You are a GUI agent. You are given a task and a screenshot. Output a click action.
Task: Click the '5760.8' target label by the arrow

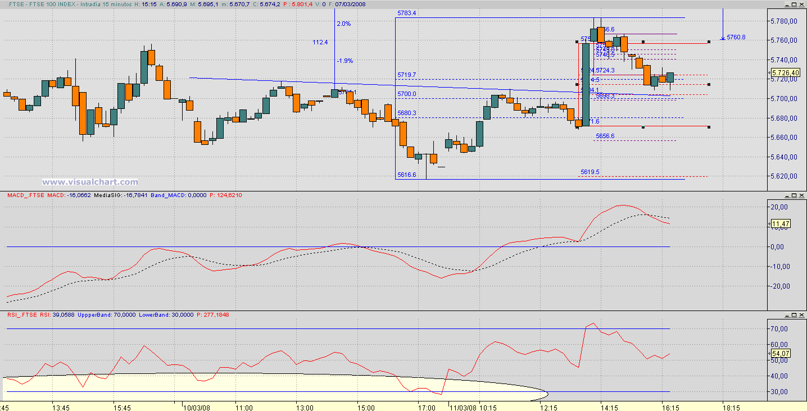(736, 37)
